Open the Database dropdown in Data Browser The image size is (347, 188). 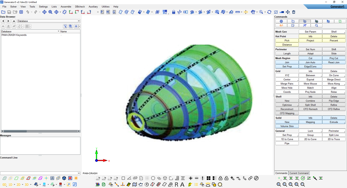79,21
